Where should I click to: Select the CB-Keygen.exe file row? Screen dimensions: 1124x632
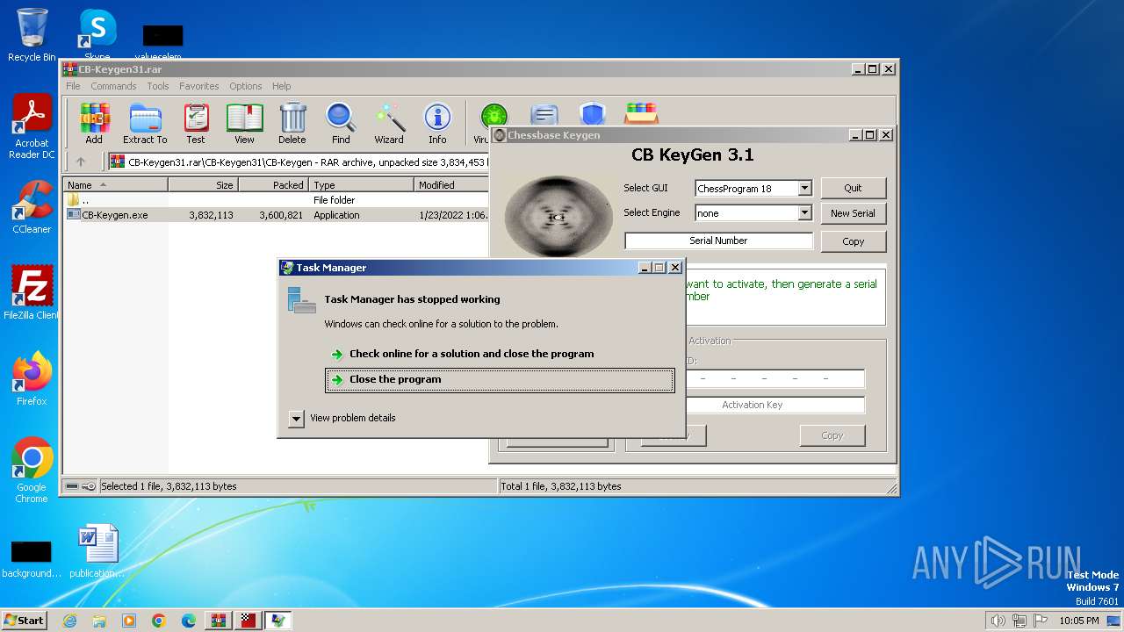coord(277,215)
